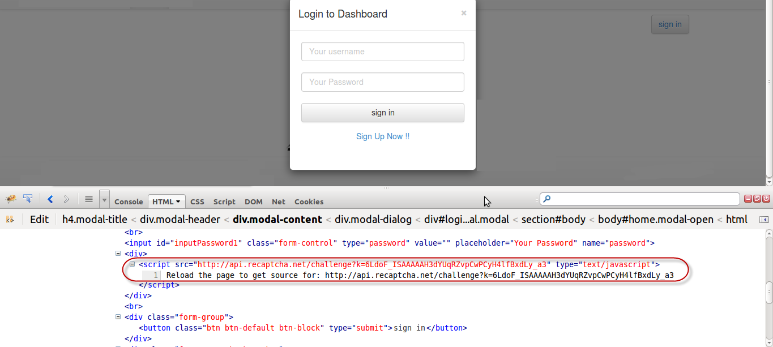The width and height of the screenshot is (773, 347).
Task: Toggle the side panel collapse icon
Action: coord(763,220)
